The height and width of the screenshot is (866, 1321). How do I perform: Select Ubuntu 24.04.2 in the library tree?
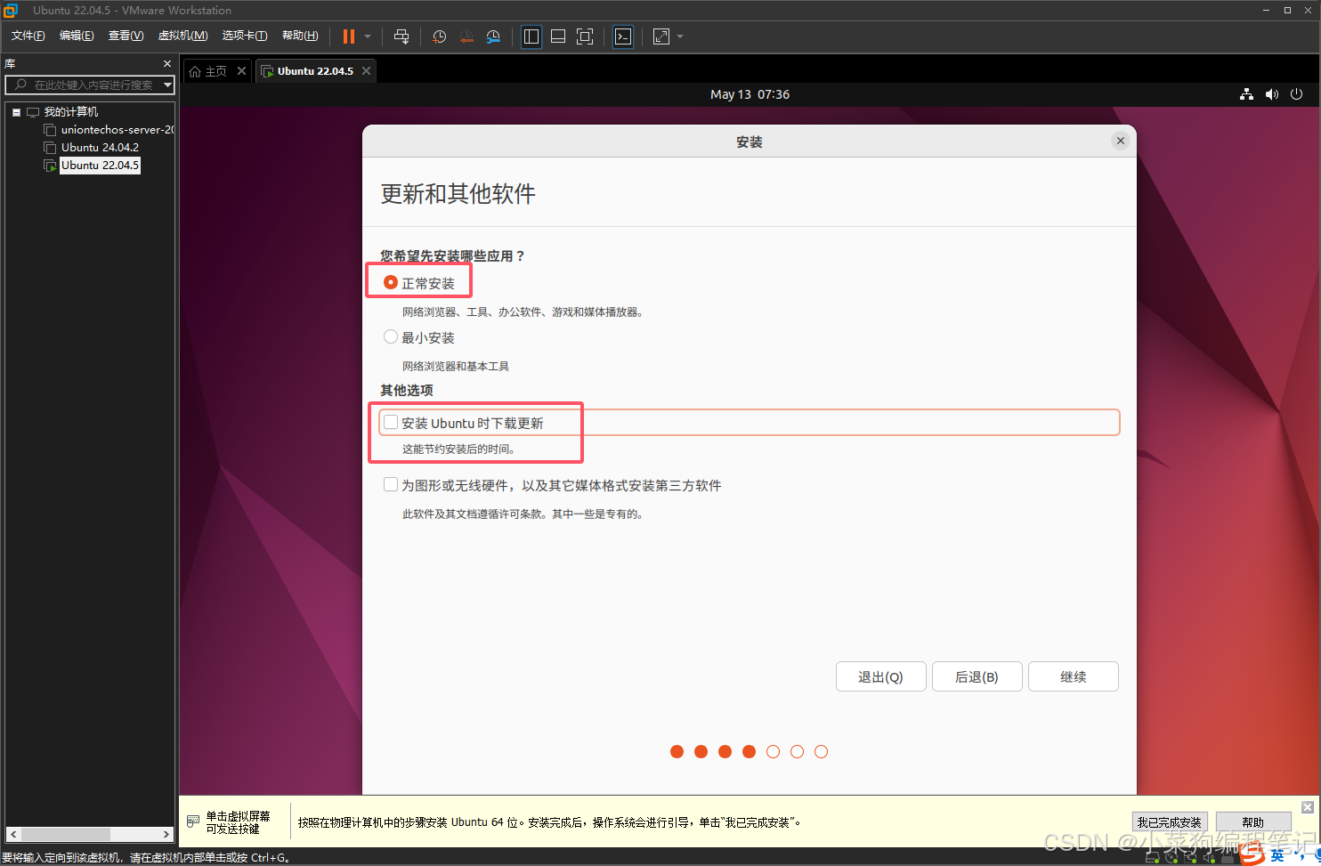[100, 147]
